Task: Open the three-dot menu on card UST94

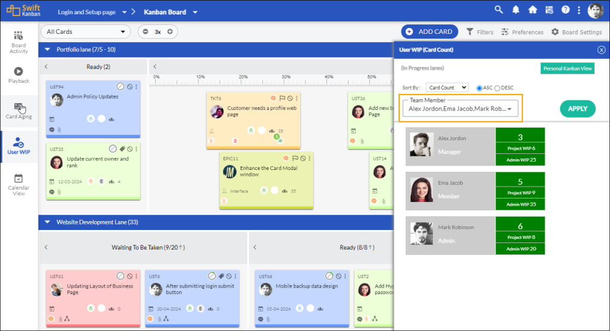Action: [x=136, y=87]
